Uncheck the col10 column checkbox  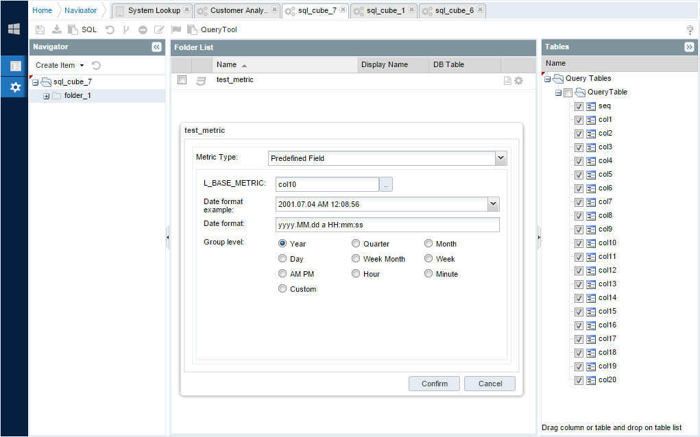point(579,243)
